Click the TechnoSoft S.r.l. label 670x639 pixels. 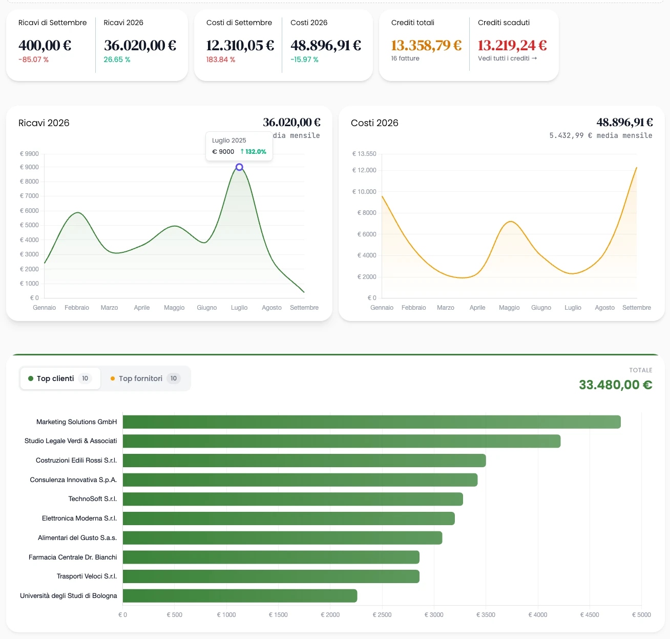[x=93, y=499]
